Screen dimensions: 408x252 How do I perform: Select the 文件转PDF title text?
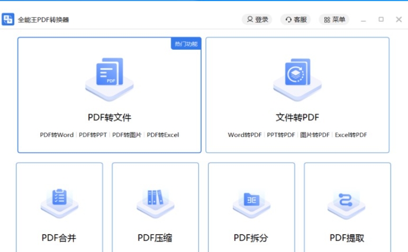tap(297, 117)
